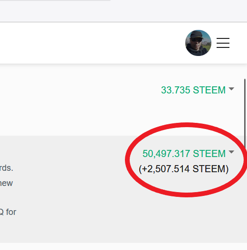Viewport: 247px width, 250px height.
Task: Click blank header margin right of hamburger
Action: pyautogui.click(x=238, y=43)
